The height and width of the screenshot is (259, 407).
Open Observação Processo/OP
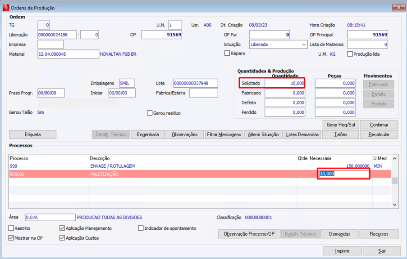(x=249, y=234)
